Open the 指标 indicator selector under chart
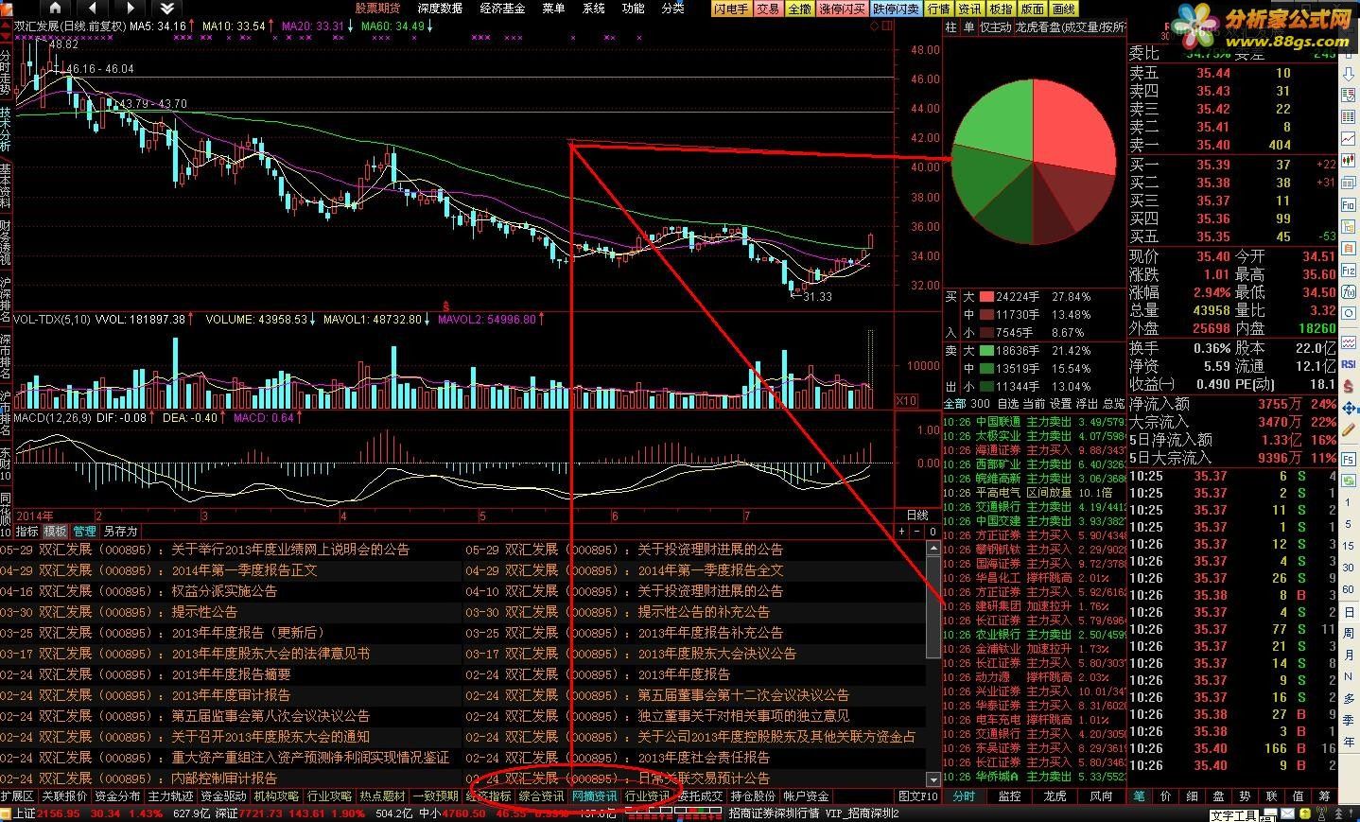Image resolution: width=1360 pixels, height=822 pixels. pyautogui.click(x=26, y=532)
